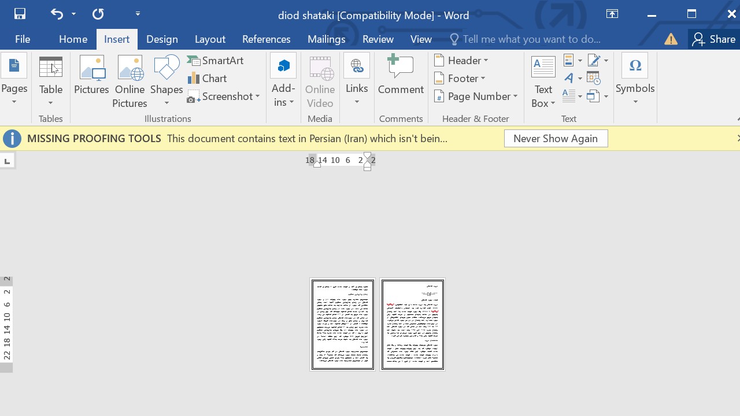Select the Insert tab
This screenshot has width=740, height=416.
click(x=117, y=39)
